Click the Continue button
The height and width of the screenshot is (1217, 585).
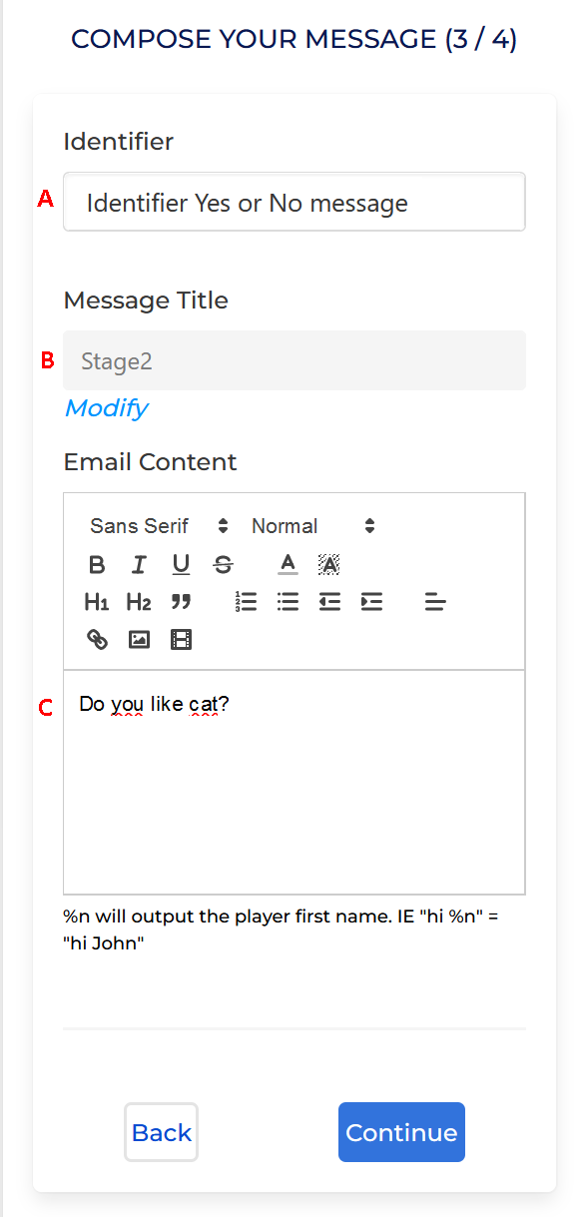401,1132
